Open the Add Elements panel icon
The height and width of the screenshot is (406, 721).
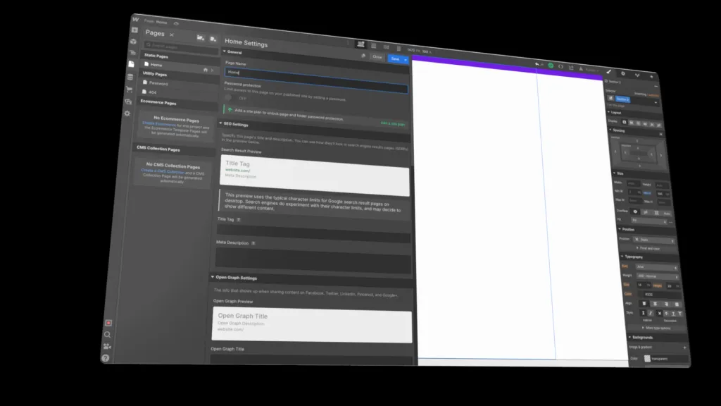tap(134, 30)
